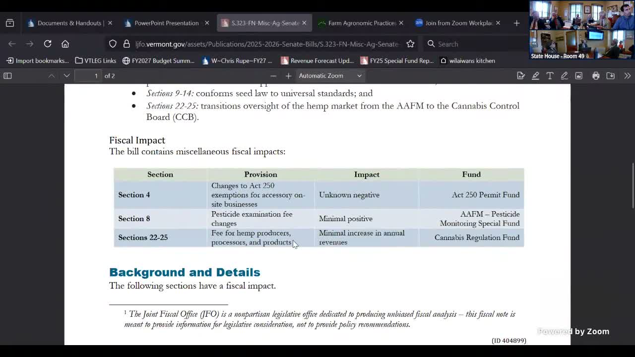Toggle the PDF sidebar

tap(7, 76)
